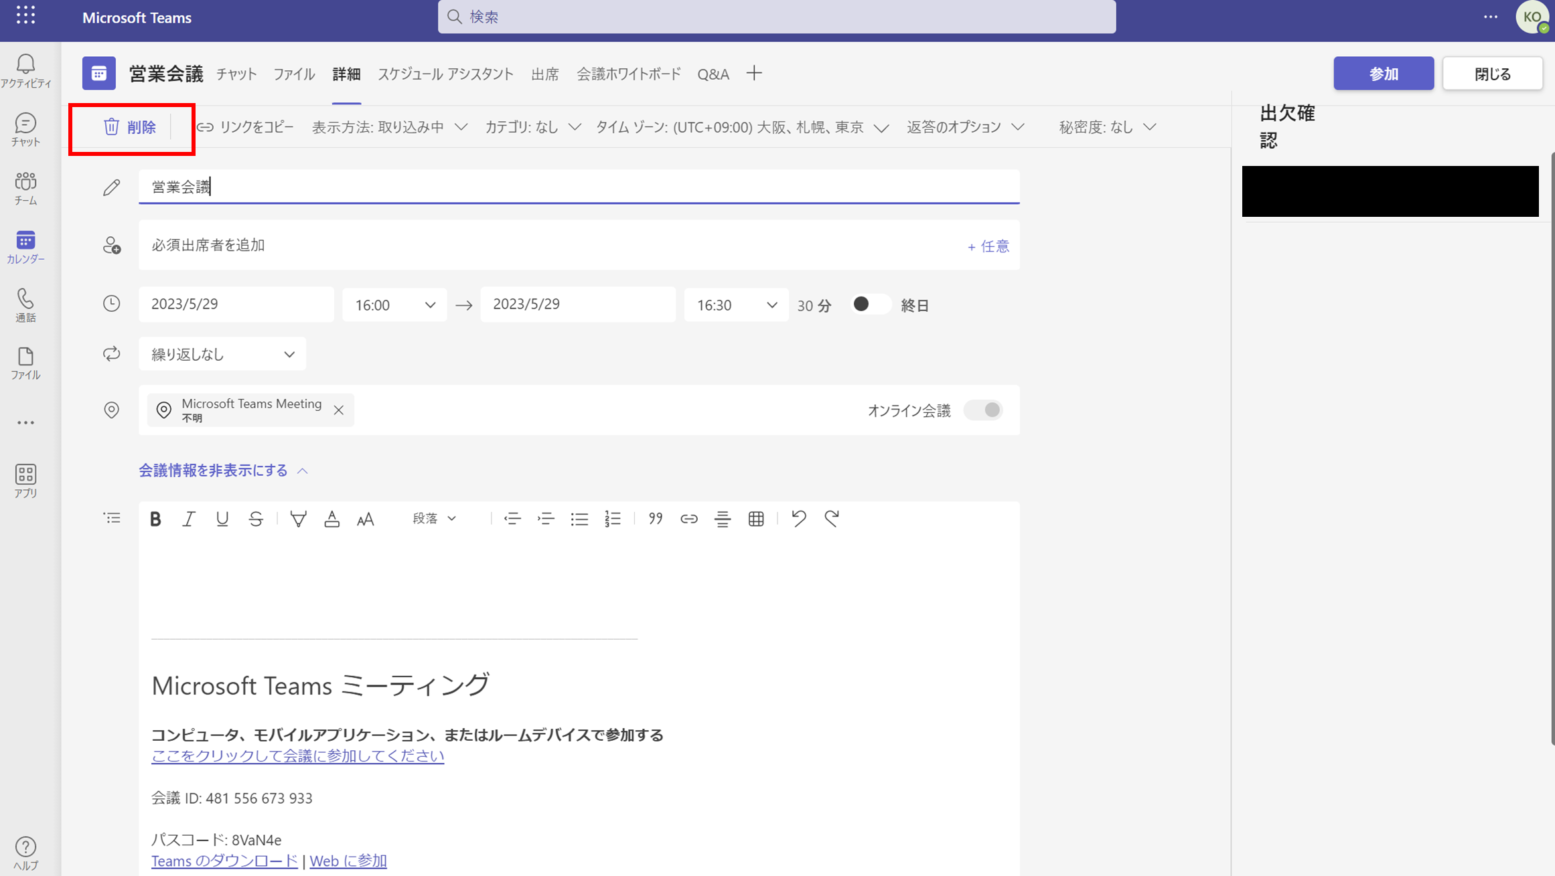Open Teams (チーム) in the sidebar

tap(25, 188)
